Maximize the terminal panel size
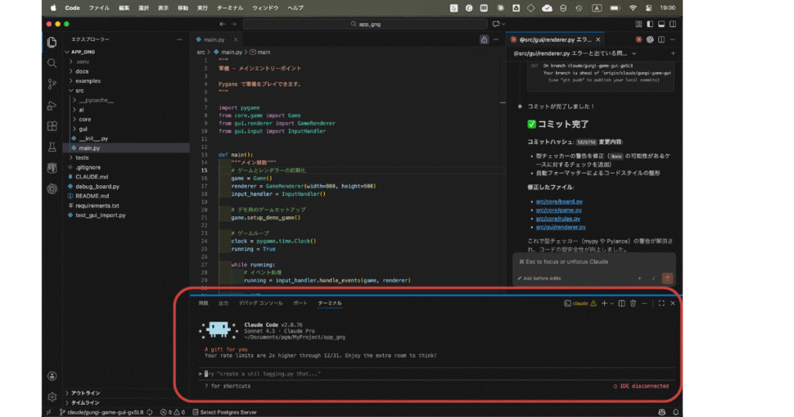The image size is (794, 417). [x=661, y=303]
